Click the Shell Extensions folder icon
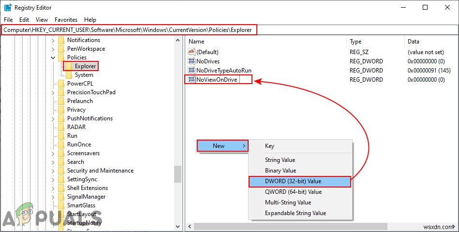The height and width of the screenshot is (232, 459). point(61,188)
